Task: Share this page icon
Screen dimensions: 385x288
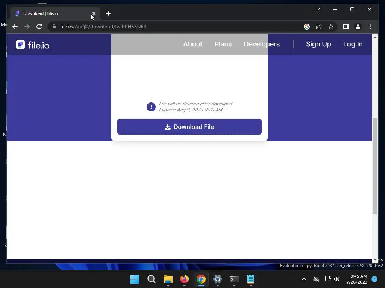Action: pos(319,27)
